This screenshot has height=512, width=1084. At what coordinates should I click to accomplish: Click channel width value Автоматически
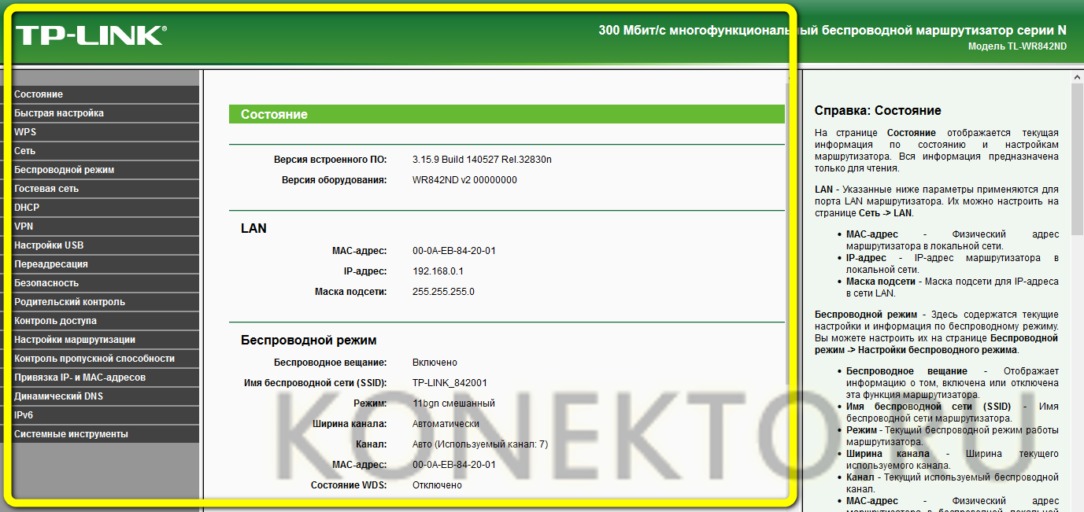[446, 424]
